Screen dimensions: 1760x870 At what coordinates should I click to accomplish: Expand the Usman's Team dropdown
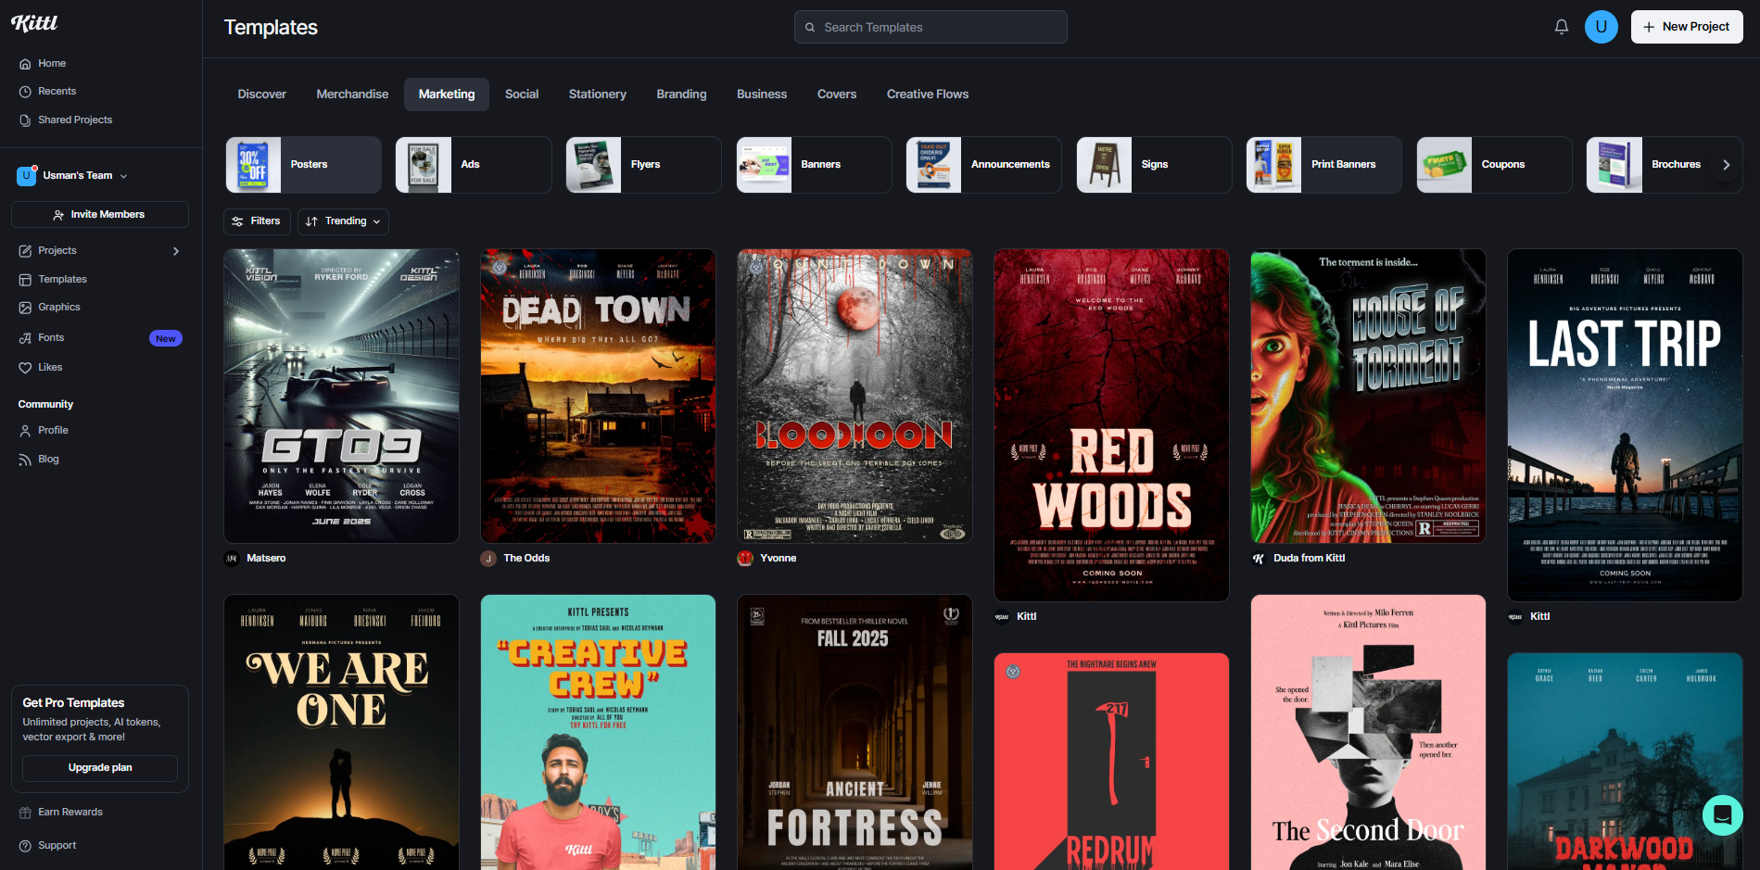(79, 175)
